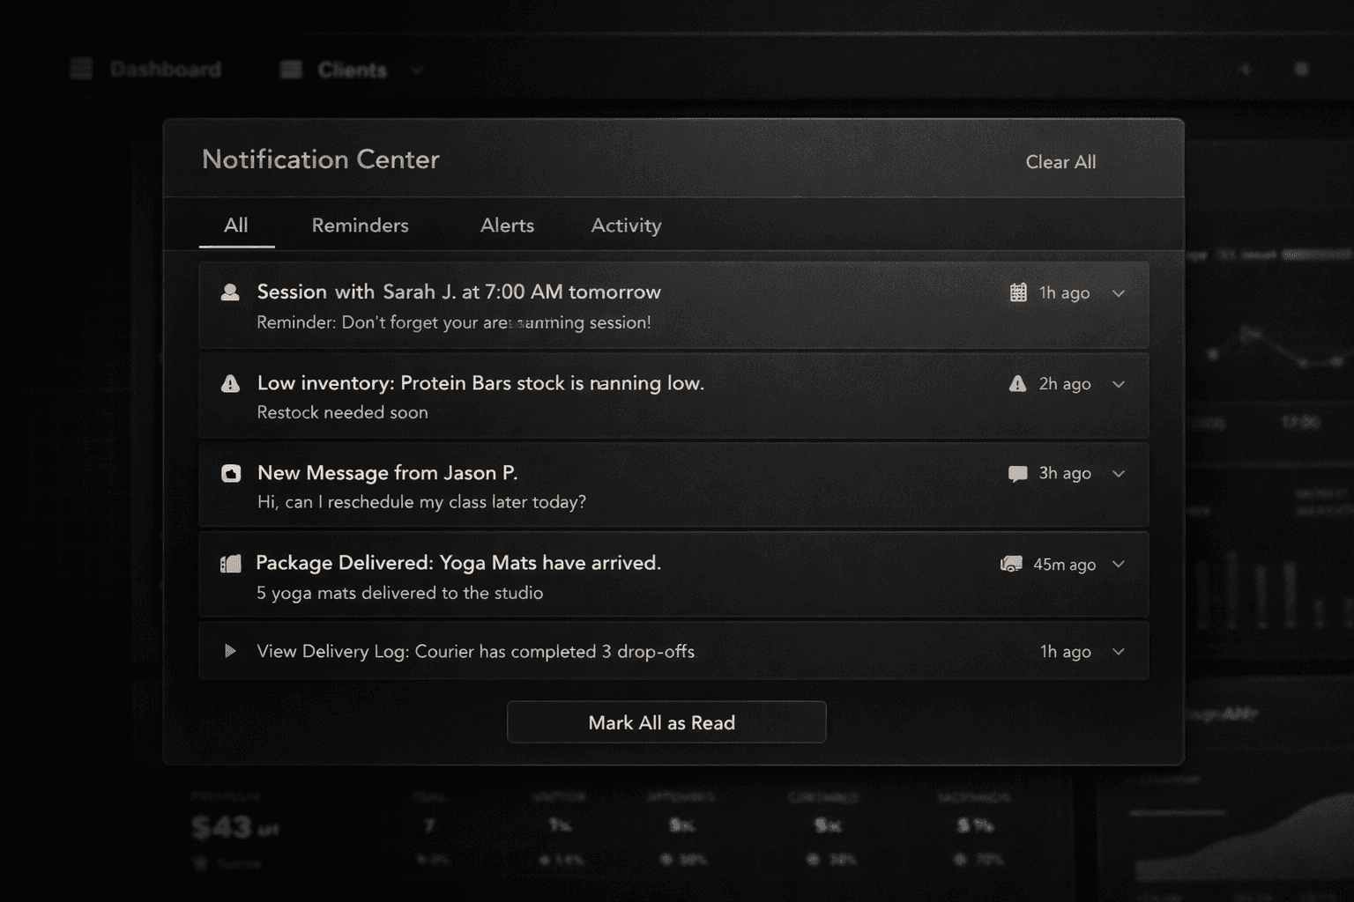Click the Dashboard grid icon in the top bar

pyautogui.click(x=80, y=68)
